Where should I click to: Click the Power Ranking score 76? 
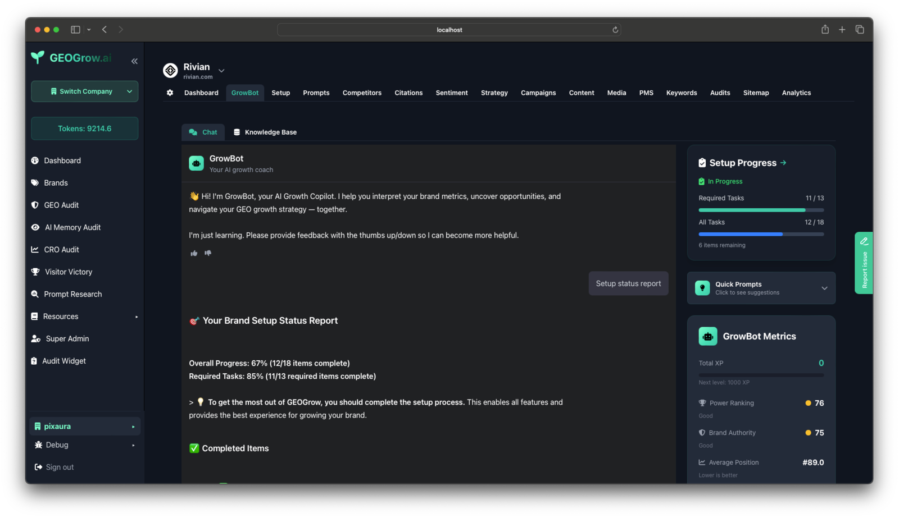pyautogui.click(x=819, y=404)
